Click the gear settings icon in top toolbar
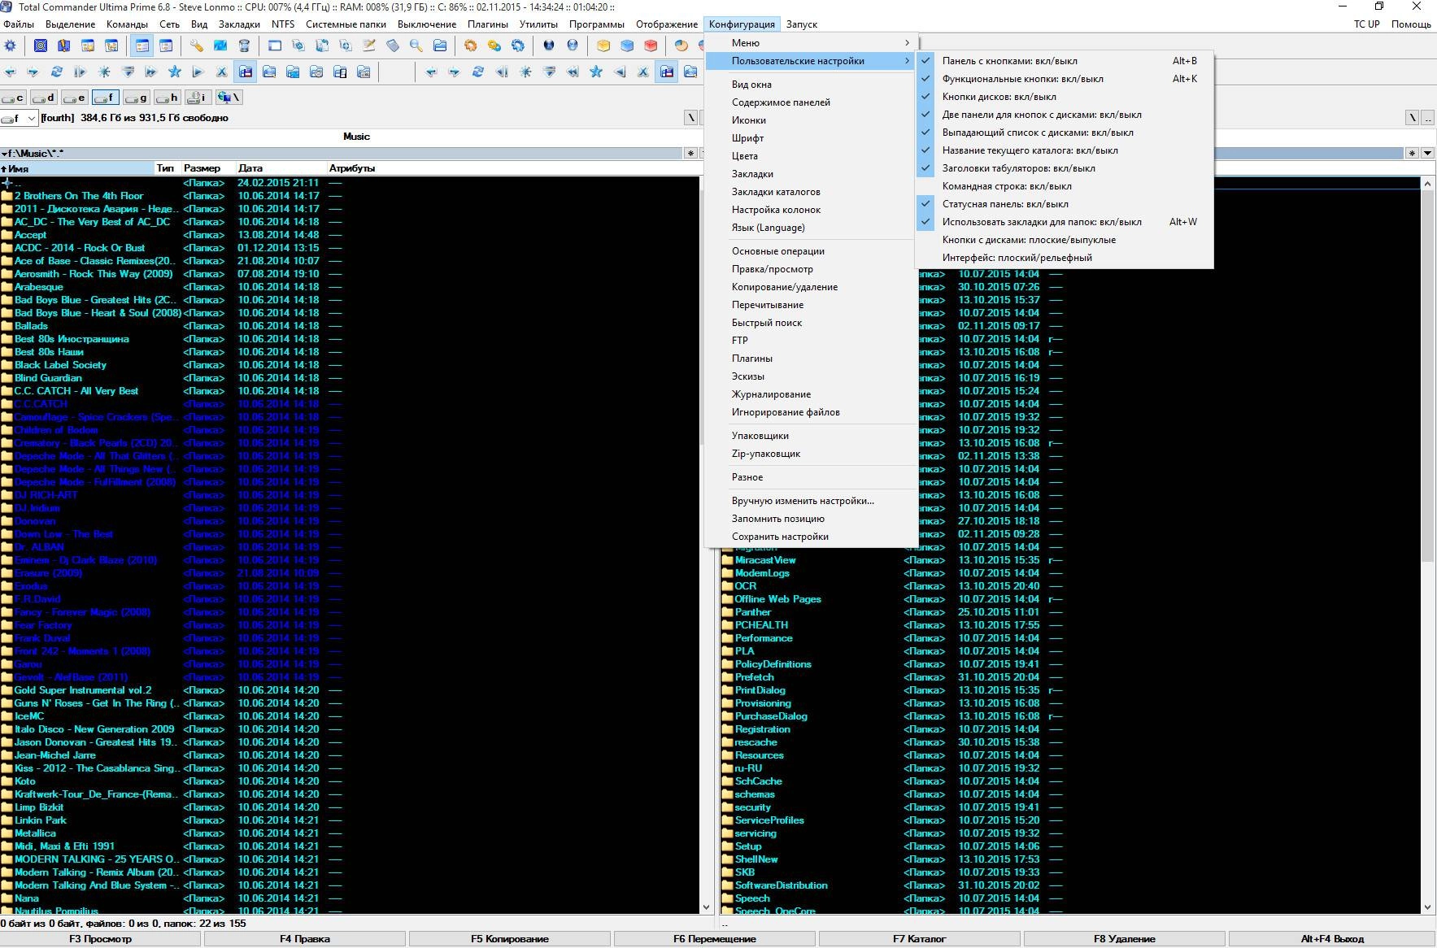This screenshot has height=948, width=1437. pos(11,46)
